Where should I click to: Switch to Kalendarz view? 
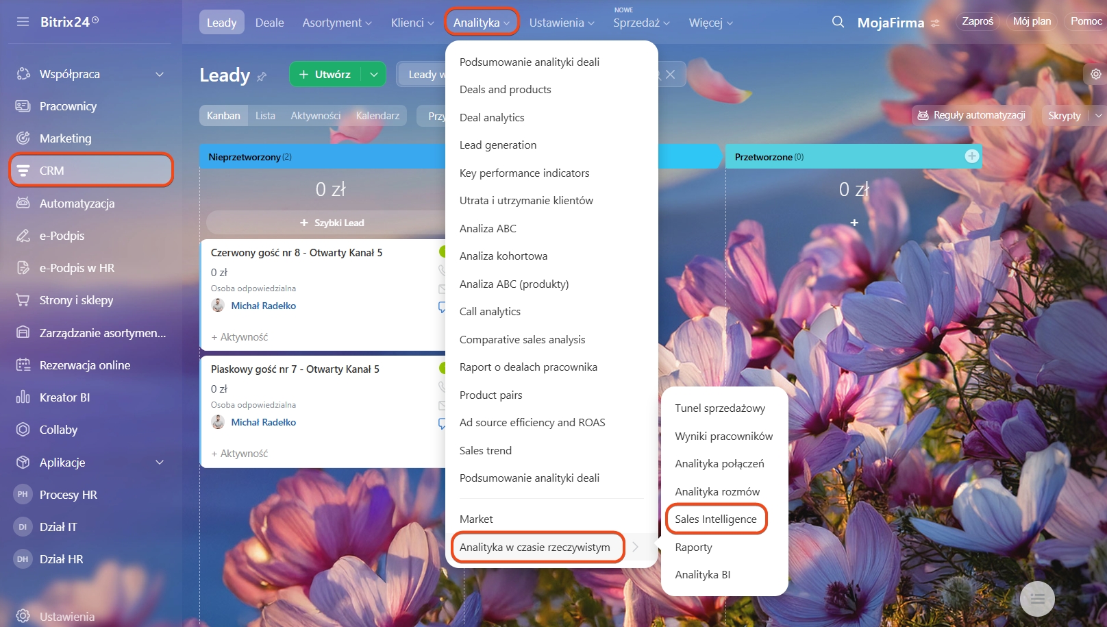coord(377,116)
